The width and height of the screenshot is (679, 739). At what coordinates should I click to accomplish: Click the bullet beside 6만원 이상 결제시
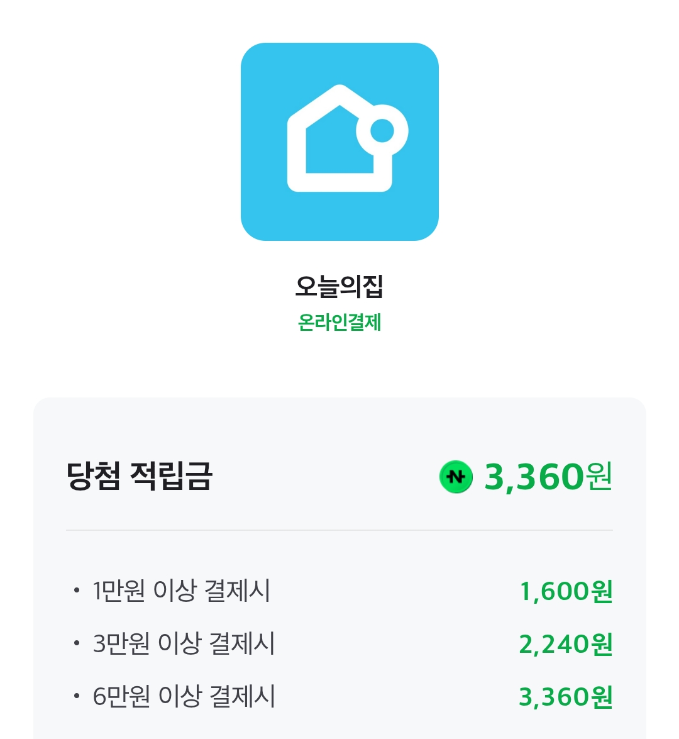pos(76,696)
